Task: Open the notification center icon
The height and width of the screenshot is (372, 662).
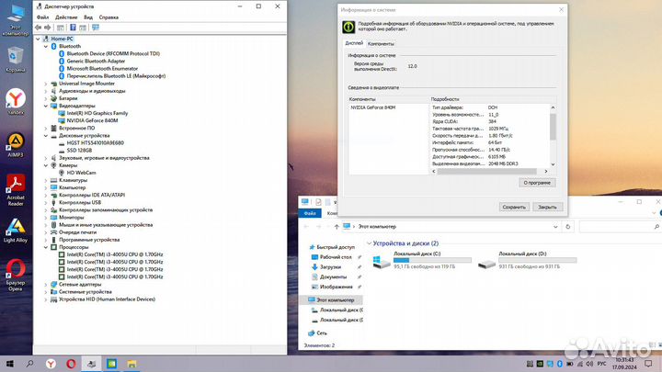Action: (x=648, y=364)
